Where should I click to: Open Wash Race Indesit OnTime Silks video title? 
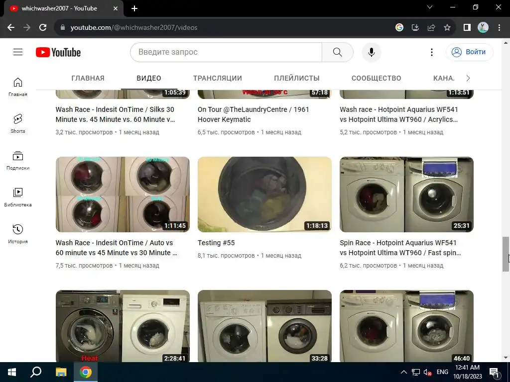115,114
